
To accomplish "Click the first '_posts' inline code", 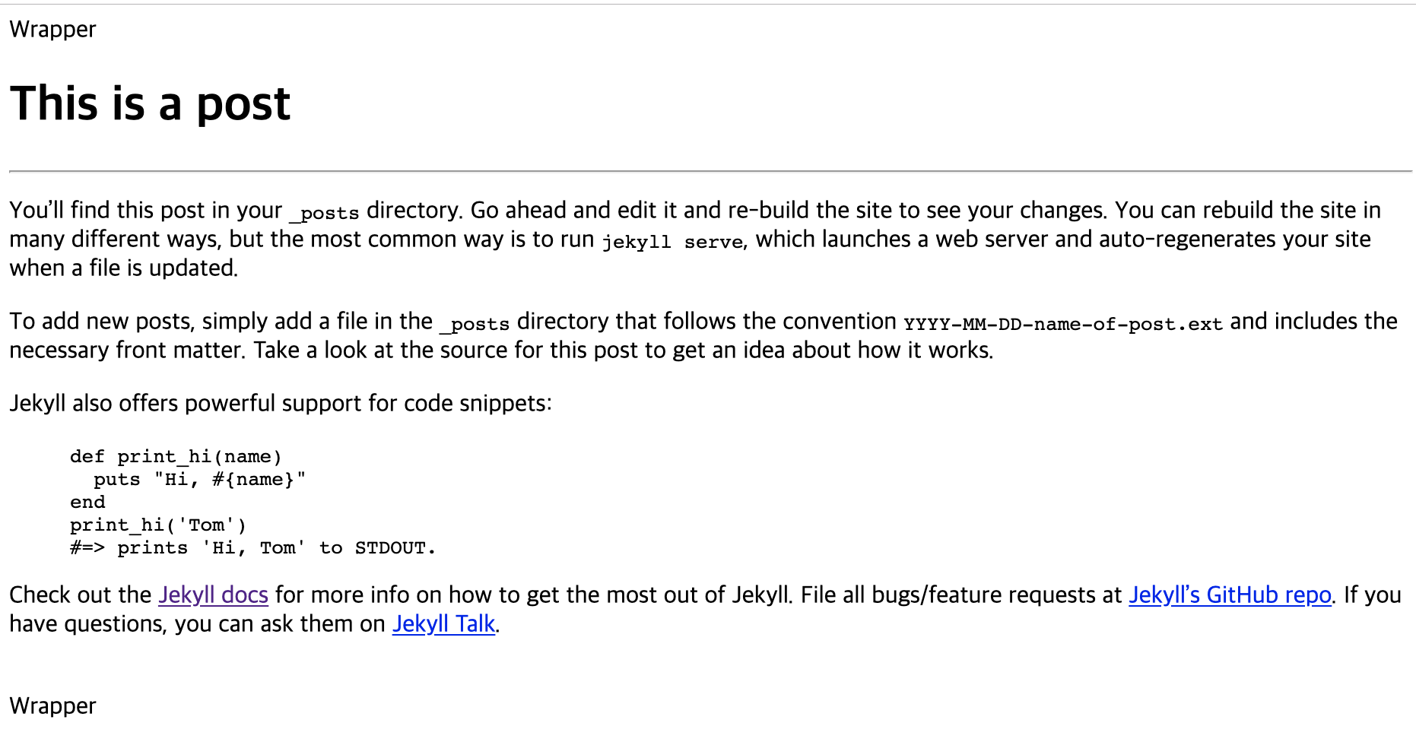I will [324, 213].
